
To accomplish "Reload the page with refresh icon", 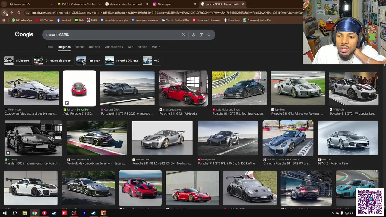I will point(19,13).
